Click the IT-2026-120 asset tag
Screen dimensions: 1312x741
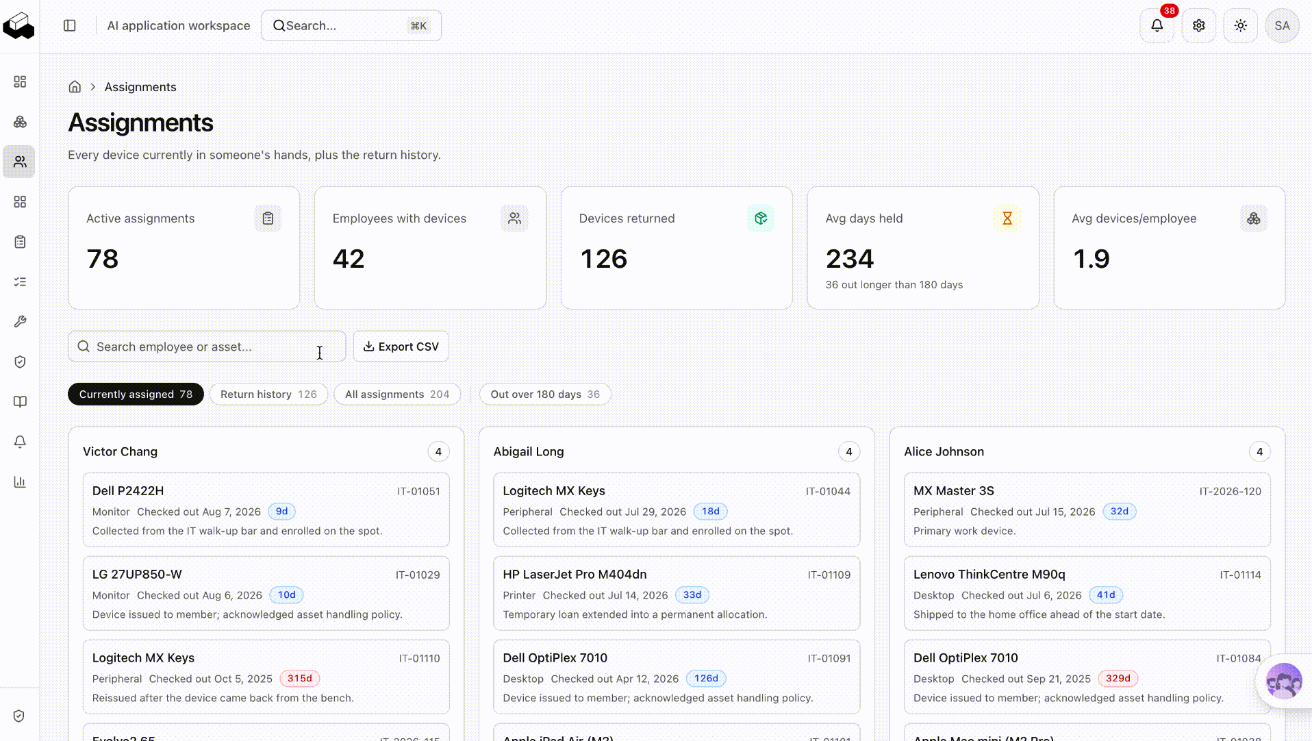(1231, 492)
